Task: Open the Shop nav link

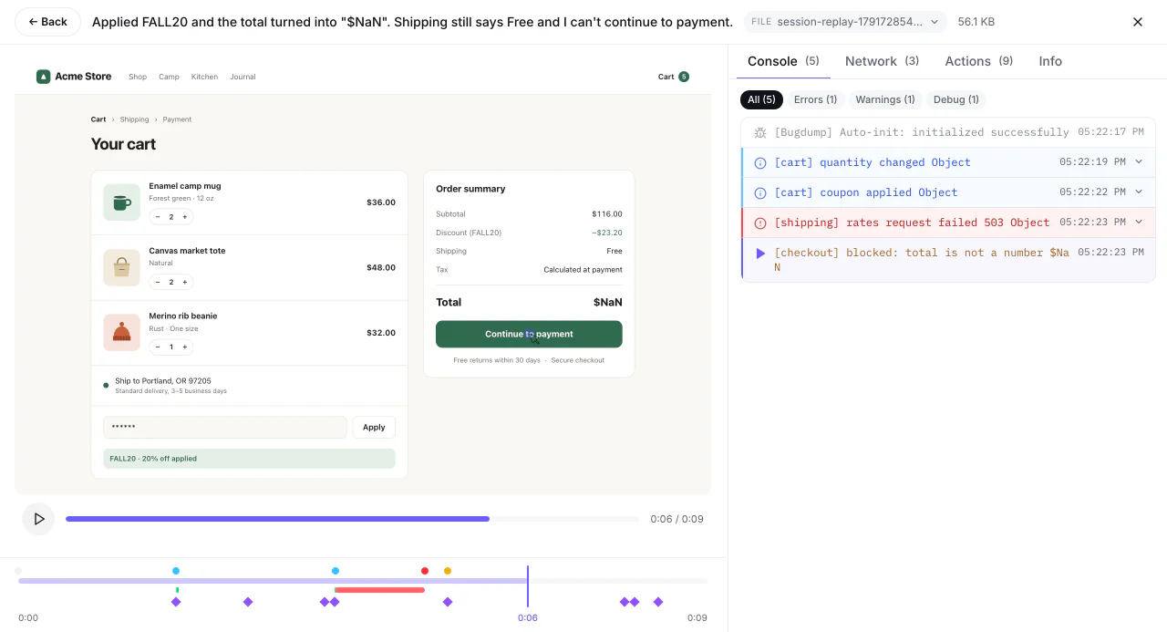Action: point(138,77)
